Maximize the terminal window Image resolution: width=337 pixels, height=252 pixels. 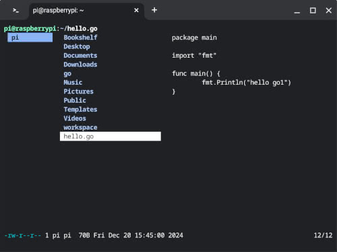(313, 10)
